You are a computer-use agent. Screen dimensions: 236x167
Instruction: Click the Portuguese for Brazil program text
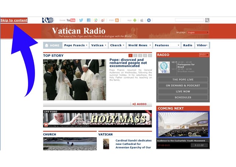186,66
